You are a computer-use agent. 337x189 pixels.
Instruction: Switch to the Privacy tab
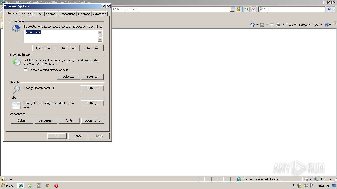coord(38,14)
